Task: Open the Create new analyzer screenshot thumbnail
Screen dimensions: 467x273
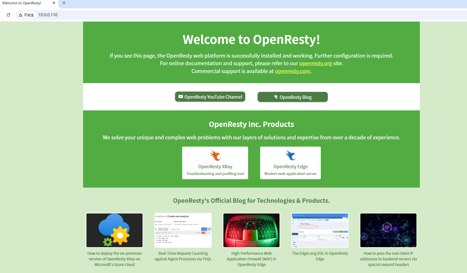Action: click(183, 230)
